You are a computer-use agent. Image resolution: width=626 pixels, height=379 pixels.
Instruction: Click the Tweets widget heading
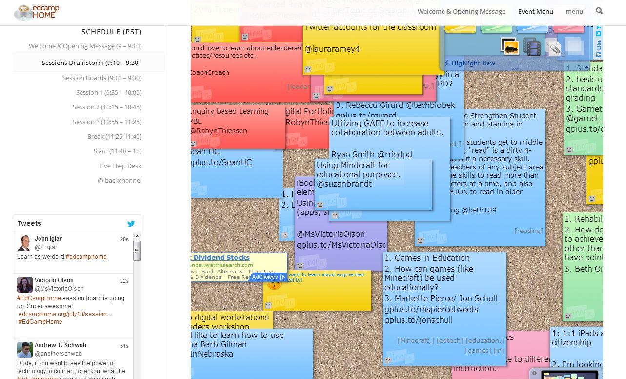29,223
